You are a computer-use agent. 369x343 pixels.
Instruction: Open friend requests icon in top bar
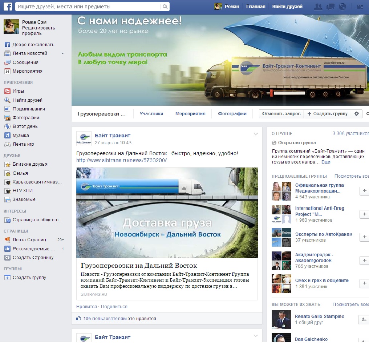click(x=318, y=7)
